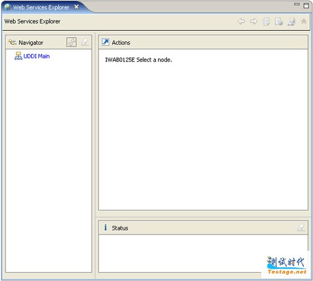Image resolution: width=313 pixels, height=281 pixels.
Task: Select the Web Services Explorer tab
Action: [41, 7]
